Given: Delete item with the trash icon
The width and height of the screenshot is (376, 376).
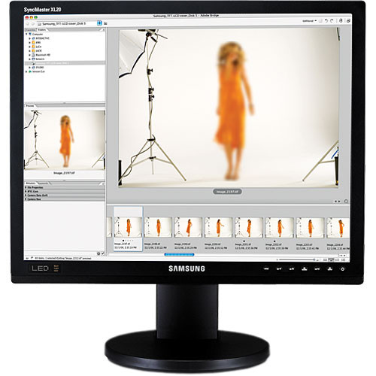Looking at the screenshot, I should 341,20.
